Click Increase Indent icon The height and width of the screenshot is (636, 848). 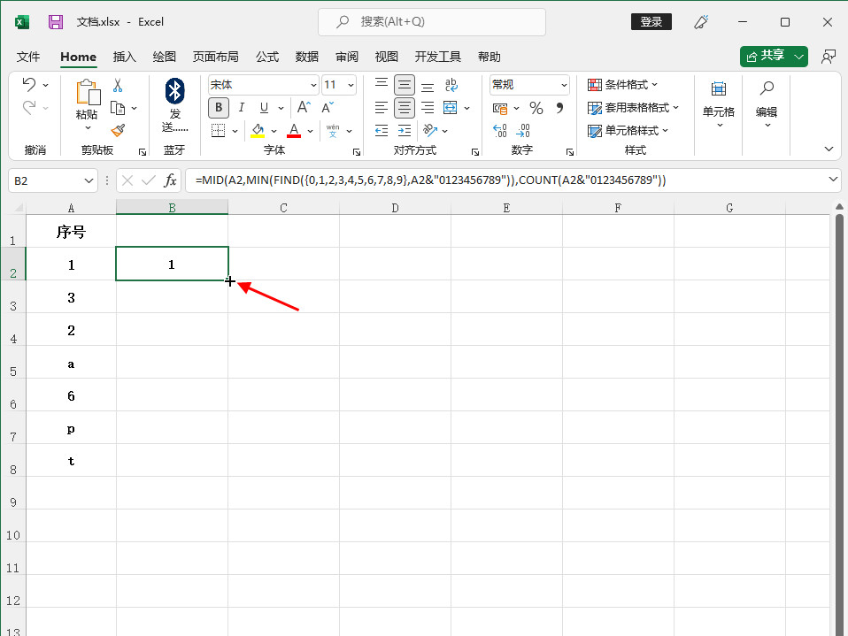[405, 130]
